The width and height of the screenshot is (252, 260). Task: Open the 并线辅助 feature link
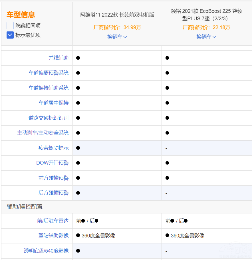click(59, 58)
